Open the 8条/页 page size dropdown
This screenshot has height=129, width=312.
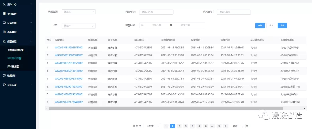coord(152,126)
